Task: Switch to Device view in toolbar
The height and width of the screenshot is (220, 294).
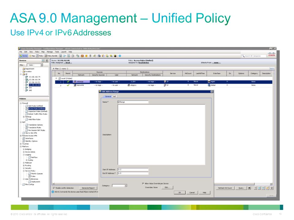Action: coord(24,56)
